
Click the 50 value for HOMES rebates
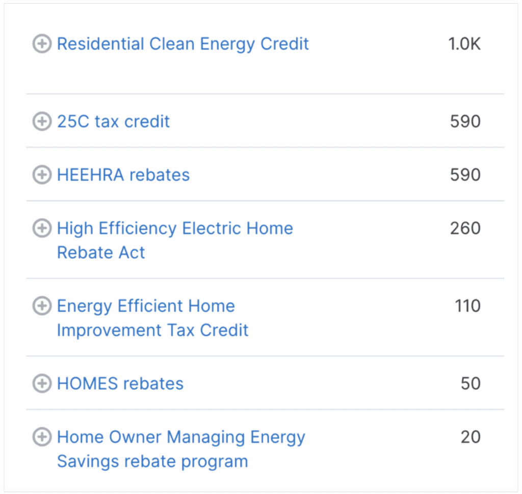coord(471,383)
